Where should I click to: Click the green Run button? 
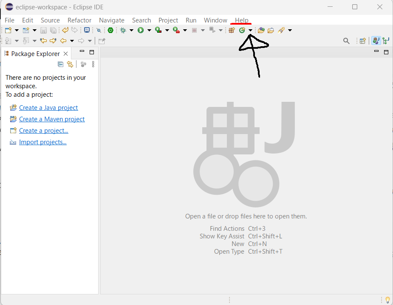click(x=141, y=30)
